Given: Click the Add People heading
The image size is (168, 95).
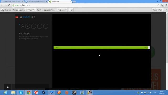Looking at the screenshot, I should [24, 34].
